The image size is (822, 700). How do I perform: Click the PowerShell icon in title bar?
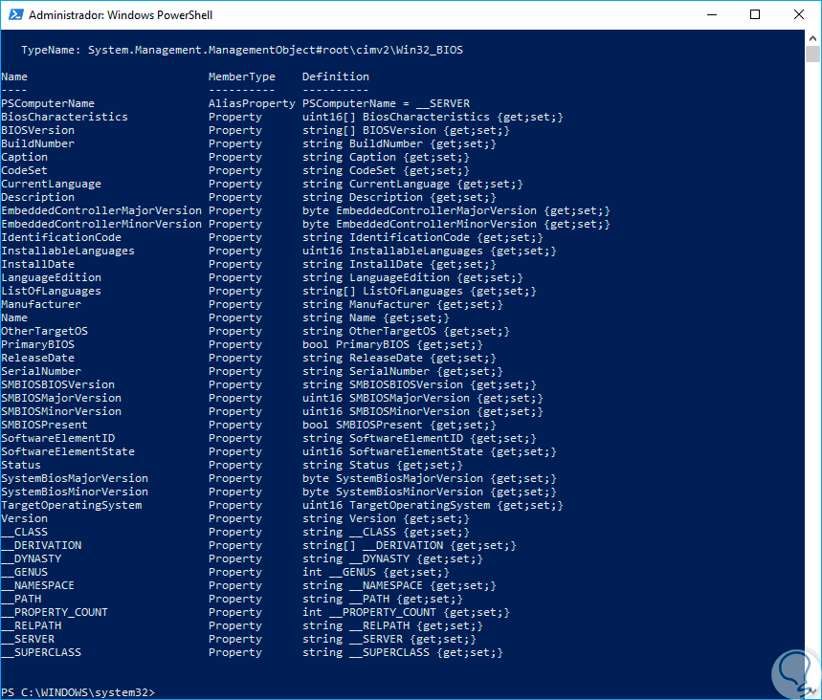click(15, 14)
